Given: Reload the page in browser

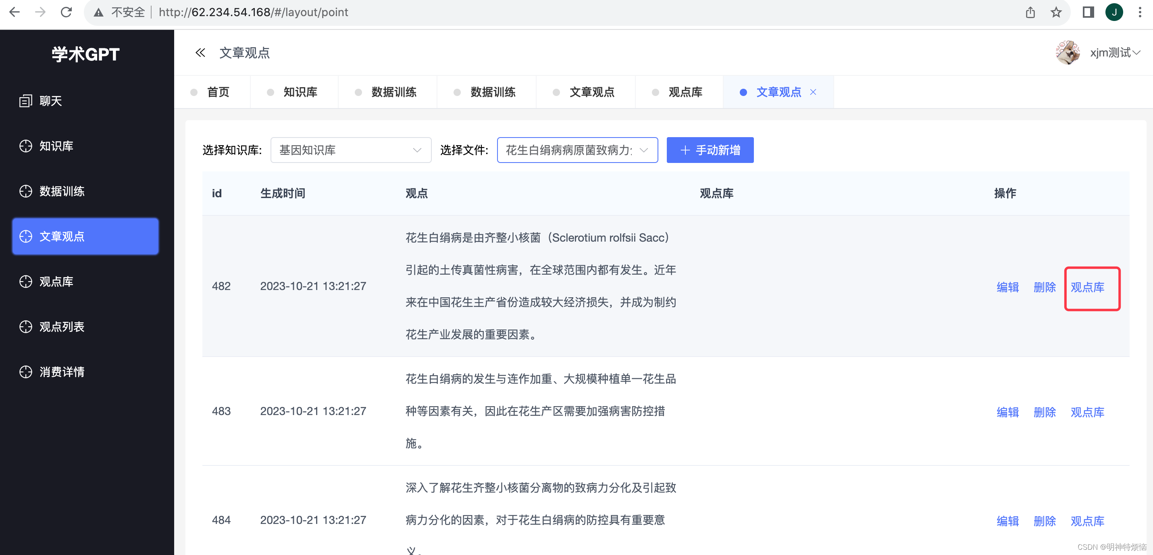Looking at the screenshot, I should [66, 12].
